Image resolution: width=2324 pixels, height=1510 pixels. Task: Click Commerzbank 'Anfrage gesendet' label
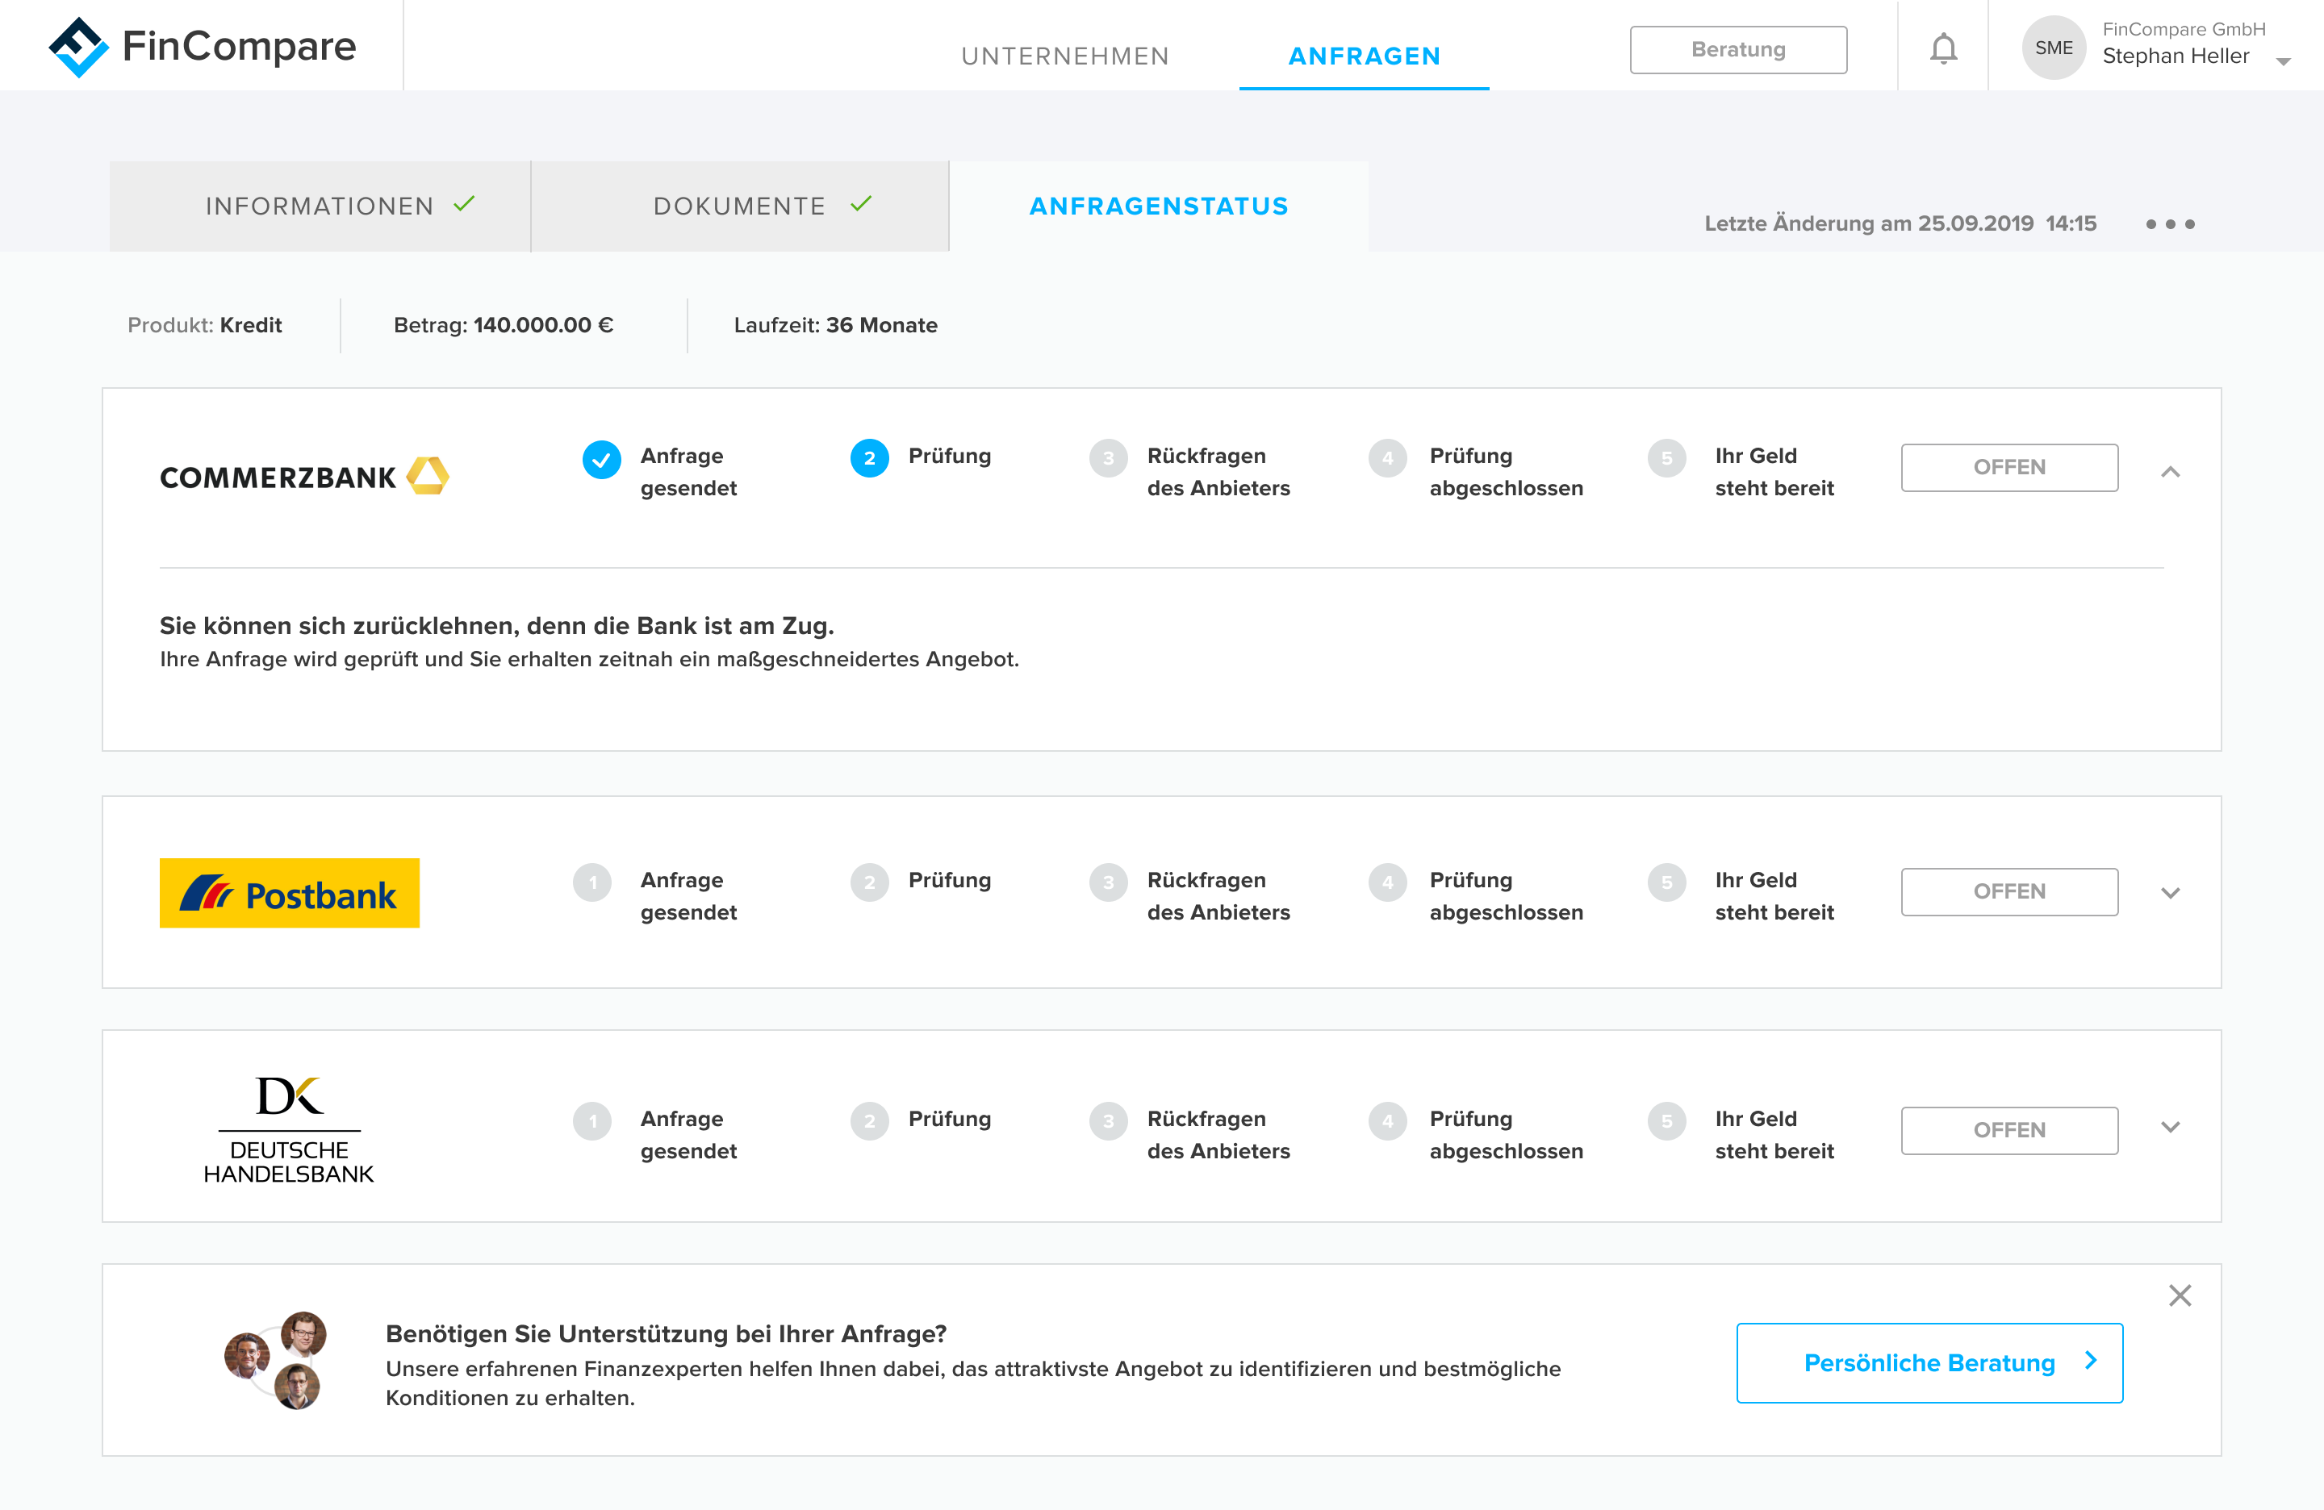coord(688,471)
